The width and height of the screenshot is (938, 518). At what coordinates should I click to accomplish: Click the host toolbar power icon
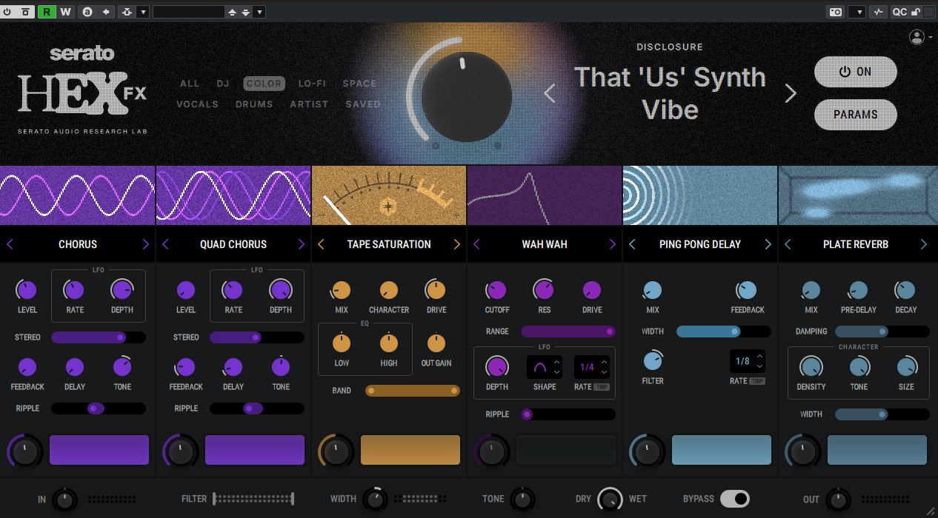tap(7, 12)
